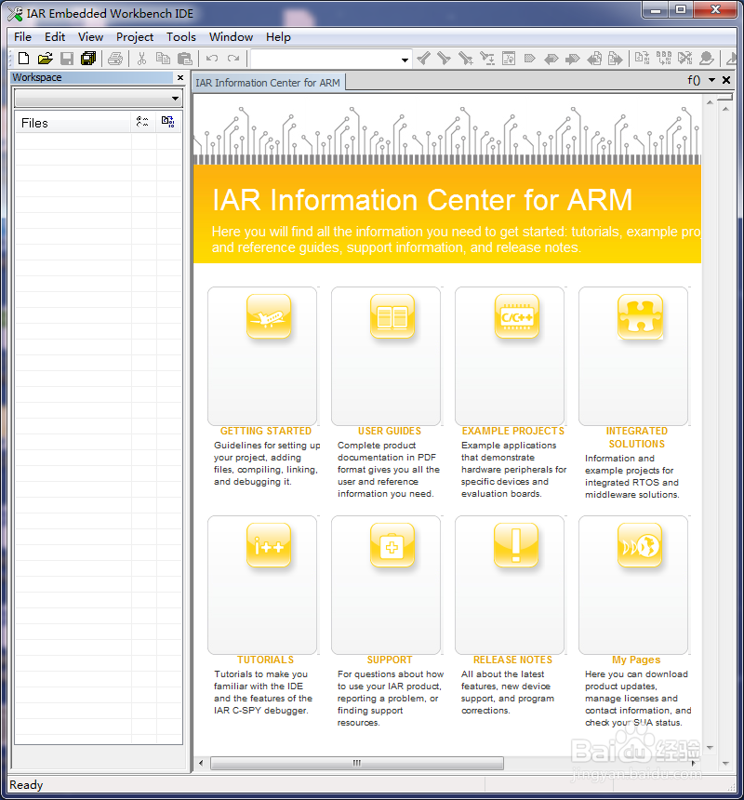This screenshot has width=744, height=800.
Task: Click the Navigate Backward icon
Action: pyautogui.click(x=594, y=60)
